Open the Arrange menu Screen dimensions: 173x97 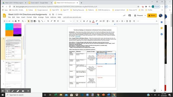41,17
